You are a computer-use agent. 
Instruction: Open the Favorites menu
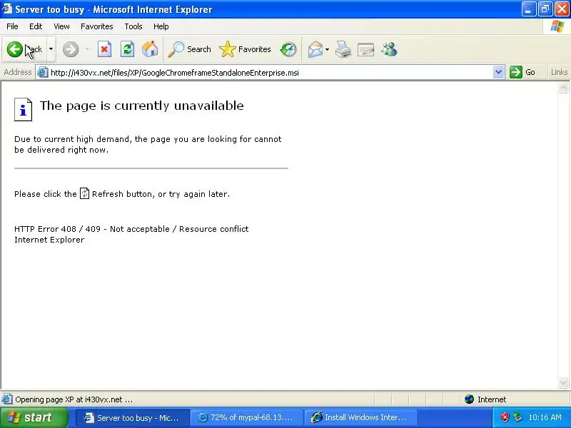tap(97, 26)
